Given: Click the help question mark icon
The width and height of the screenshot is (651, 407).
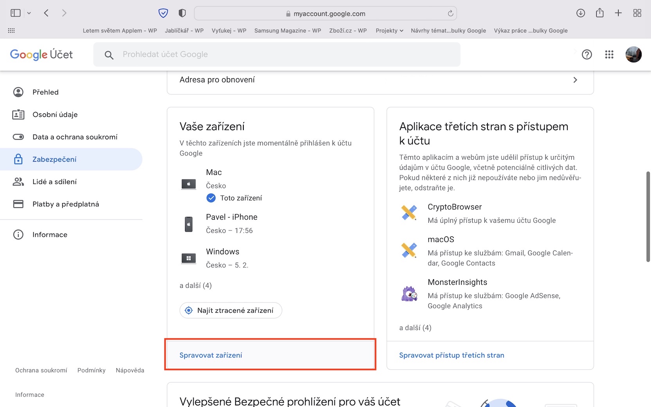Looking at the screenshot, I should [587, 54].
